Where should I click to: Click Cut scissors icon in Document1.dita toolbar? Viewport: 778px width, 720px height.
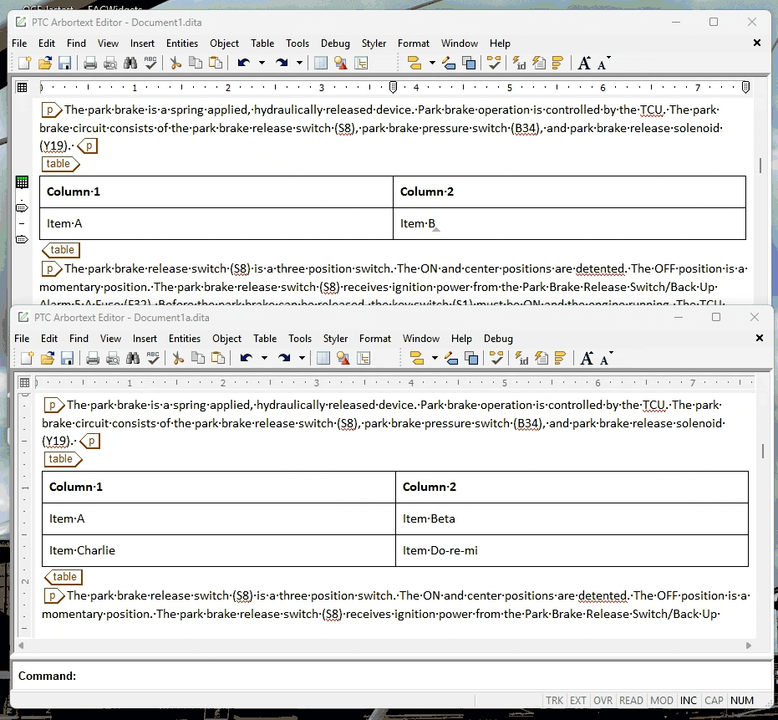point(175,63)
